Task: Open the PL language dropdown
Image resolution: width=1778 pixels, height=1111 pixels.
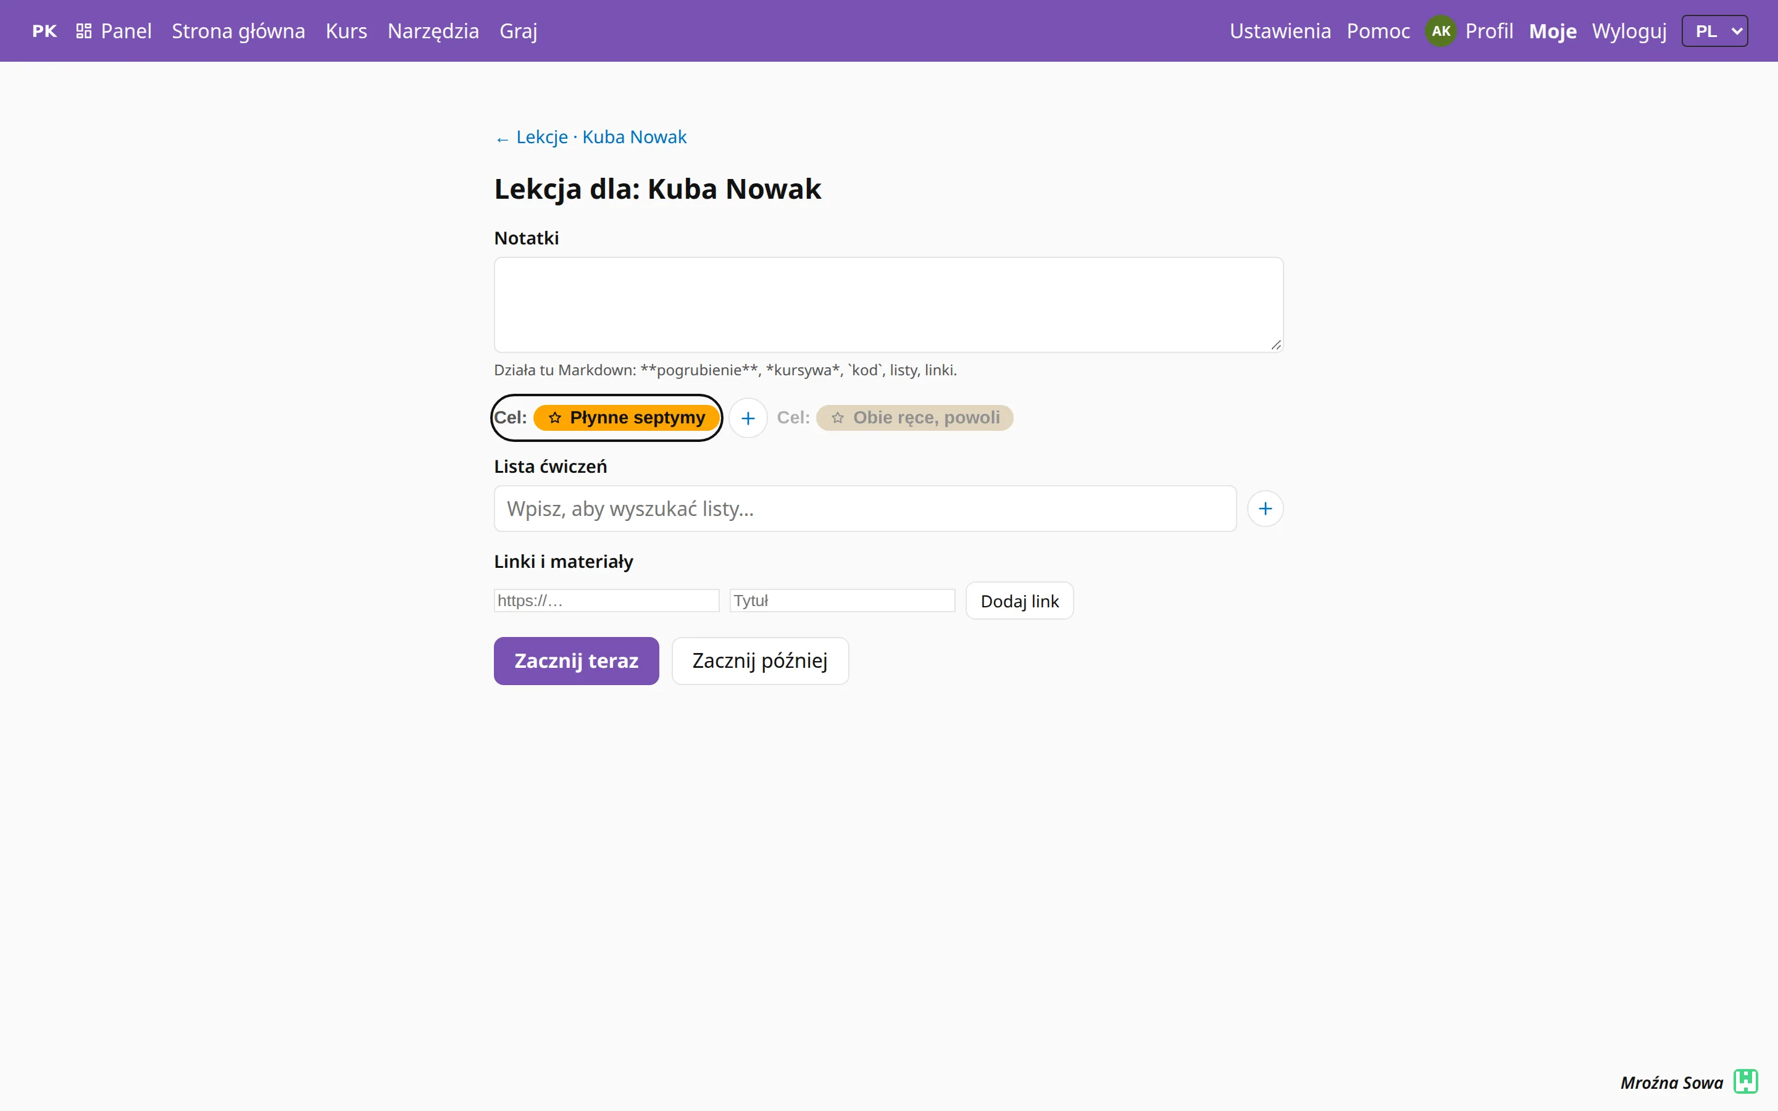Action: pyautogui.click(x=1715, y=31)
